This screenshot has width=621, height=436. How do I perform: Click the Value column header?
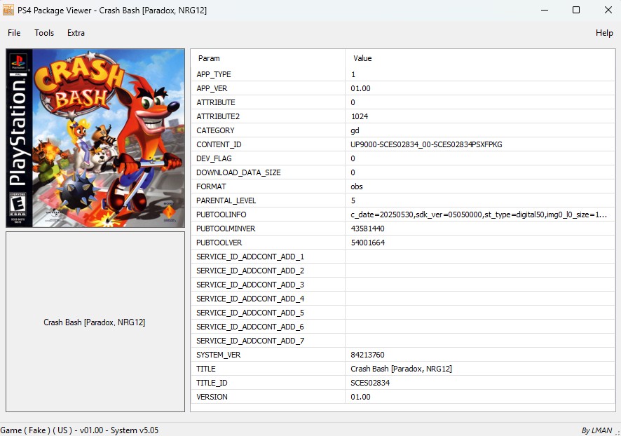coord(362,58)
